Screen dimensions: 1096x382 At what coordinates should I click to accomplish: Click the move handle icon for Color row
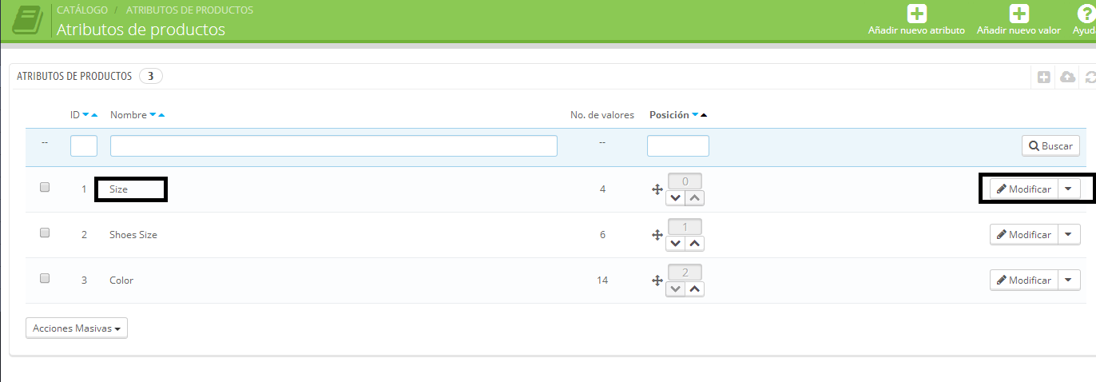click(657, 281)
